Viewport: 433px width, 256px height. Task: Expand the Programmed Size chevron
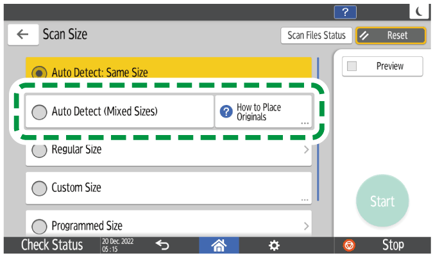305,226
